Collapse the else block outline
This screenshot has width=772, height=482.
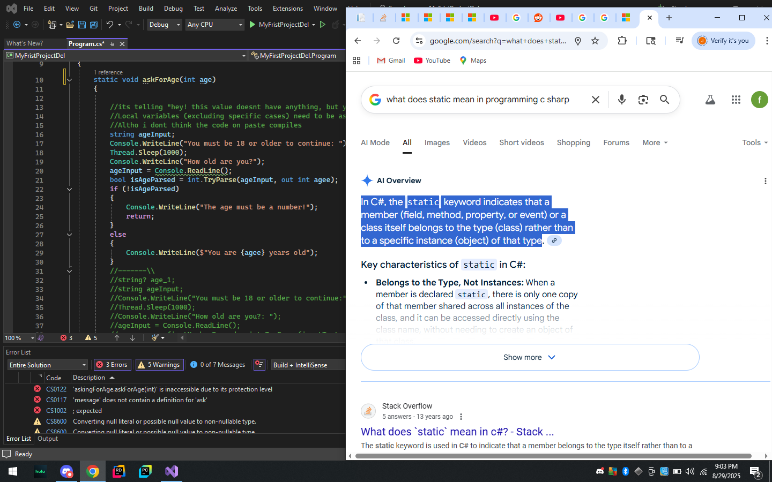point(70,235)
